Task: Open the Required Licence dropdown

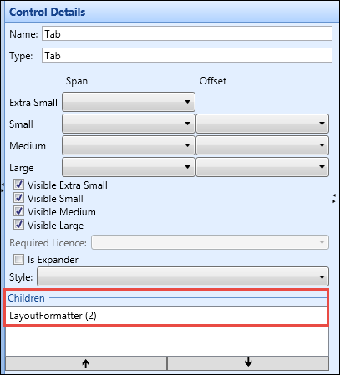Action: point(210,242)
